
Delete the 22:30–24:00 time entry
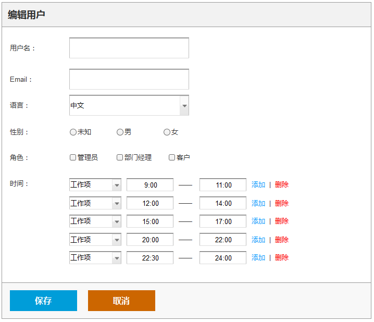(x=282, y=257)
